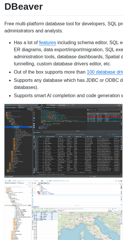
Task: Select Projects tab in dark screenshot
Action: tap(22, 107)
